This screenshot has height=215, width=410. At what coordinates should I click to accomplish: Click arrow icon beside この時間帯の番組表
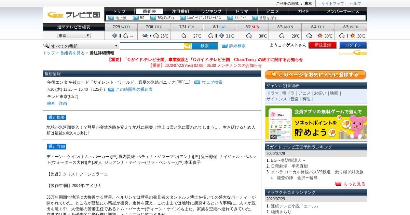pos(111,89)
